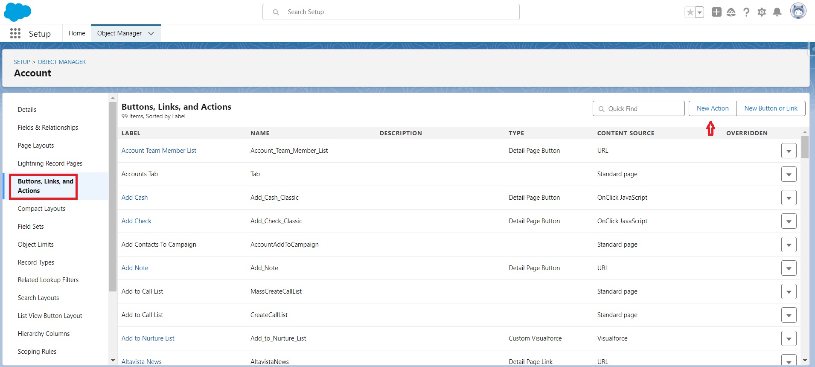Open the Account Team Member List link
The width and height of the screenshot is (815, 367).
point(159,151)
